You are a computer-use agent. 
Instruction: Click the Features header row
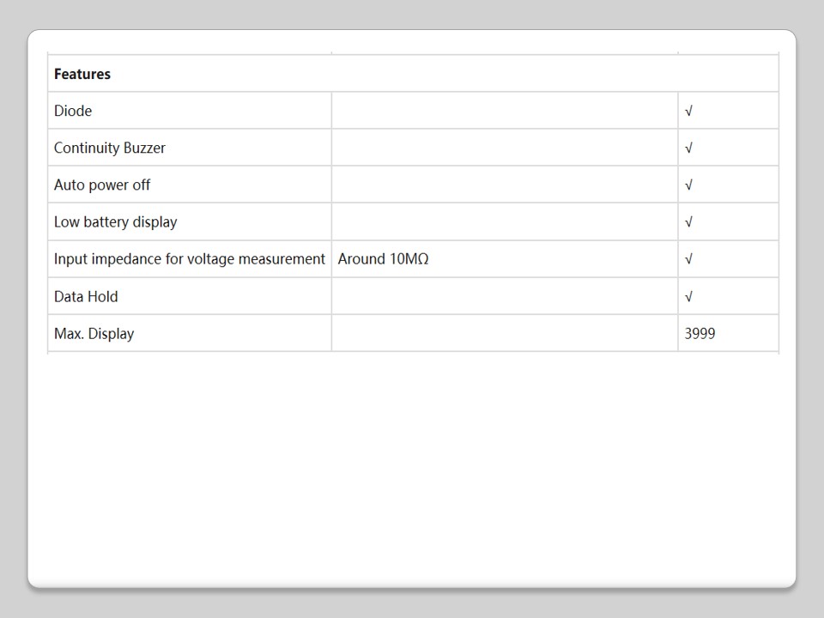pos(82,74)
